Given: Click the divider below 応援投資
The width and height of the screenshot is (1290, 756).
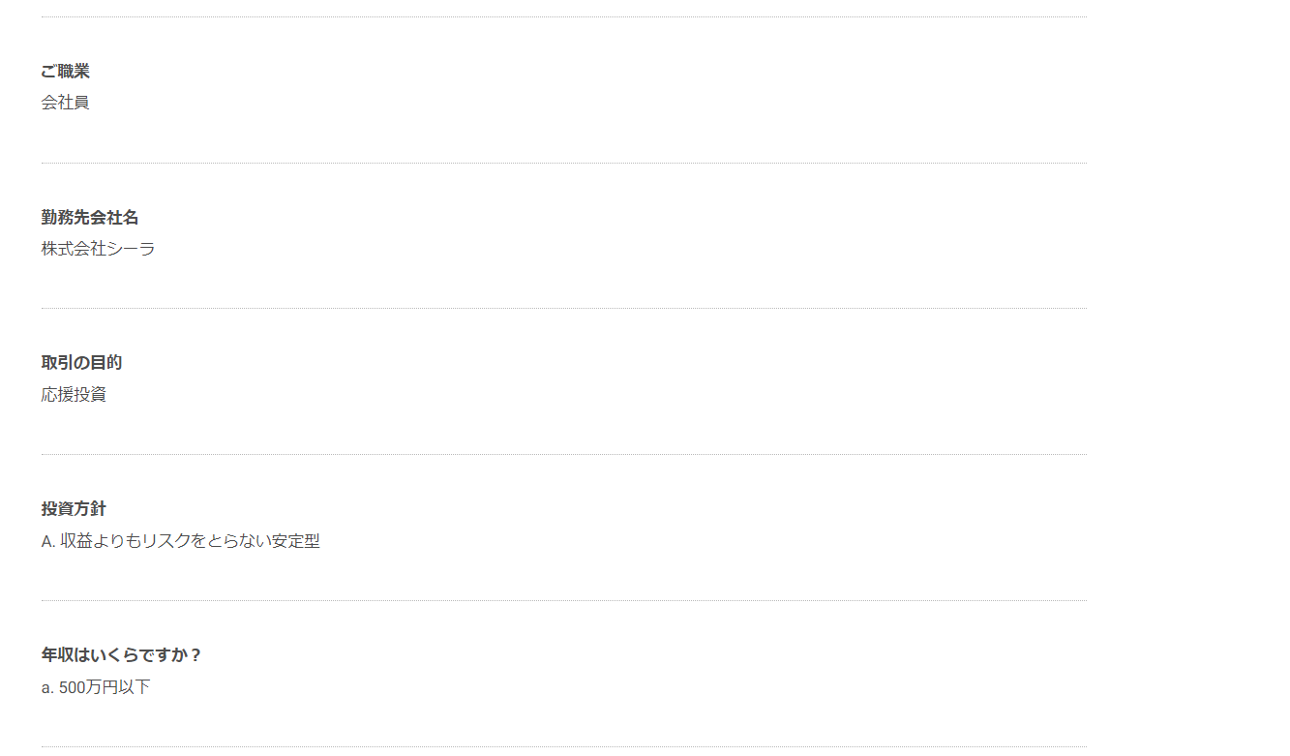Looking at the screenshot, I should (564, 455).
